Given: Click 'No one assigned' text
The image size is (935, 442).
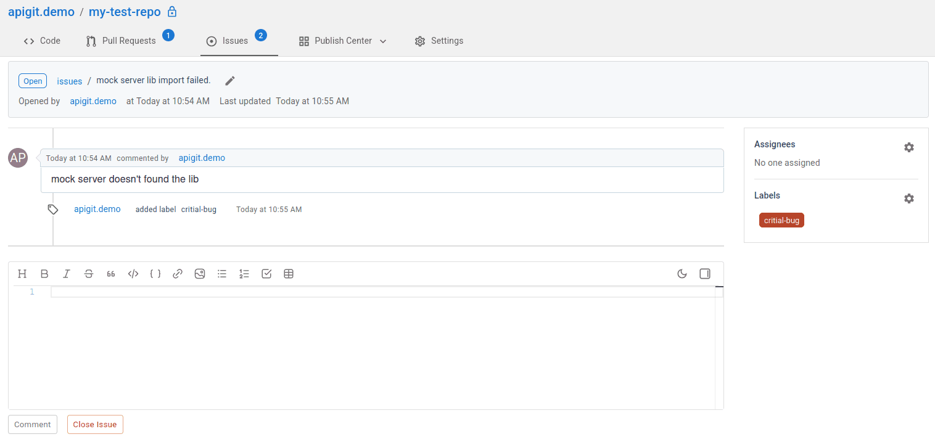Looking at the screenshot, I should [x=787, y=163].
